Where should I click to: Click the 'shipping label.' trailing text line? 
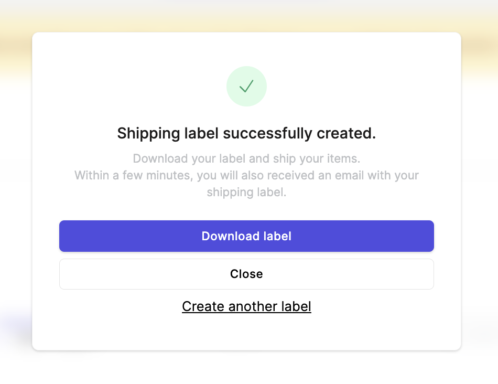point(246,192)
